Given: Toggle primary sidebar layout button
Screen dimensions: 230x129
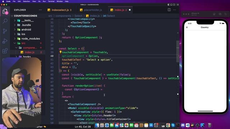Looking at the screenshot, I should tap(169, 5).
